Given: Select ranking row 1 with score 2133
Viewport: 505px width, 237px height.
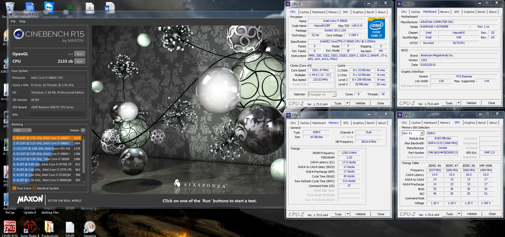Looking at the screenshot, I should tap(47, 138).
